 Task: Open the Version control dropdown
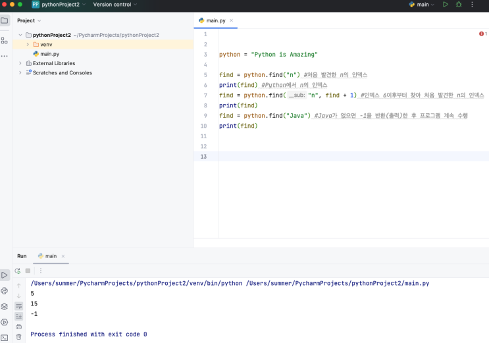115,5
